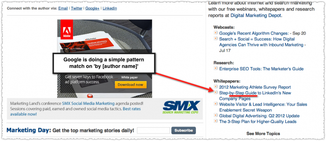Visit the author's Google+ profile link

92,9
